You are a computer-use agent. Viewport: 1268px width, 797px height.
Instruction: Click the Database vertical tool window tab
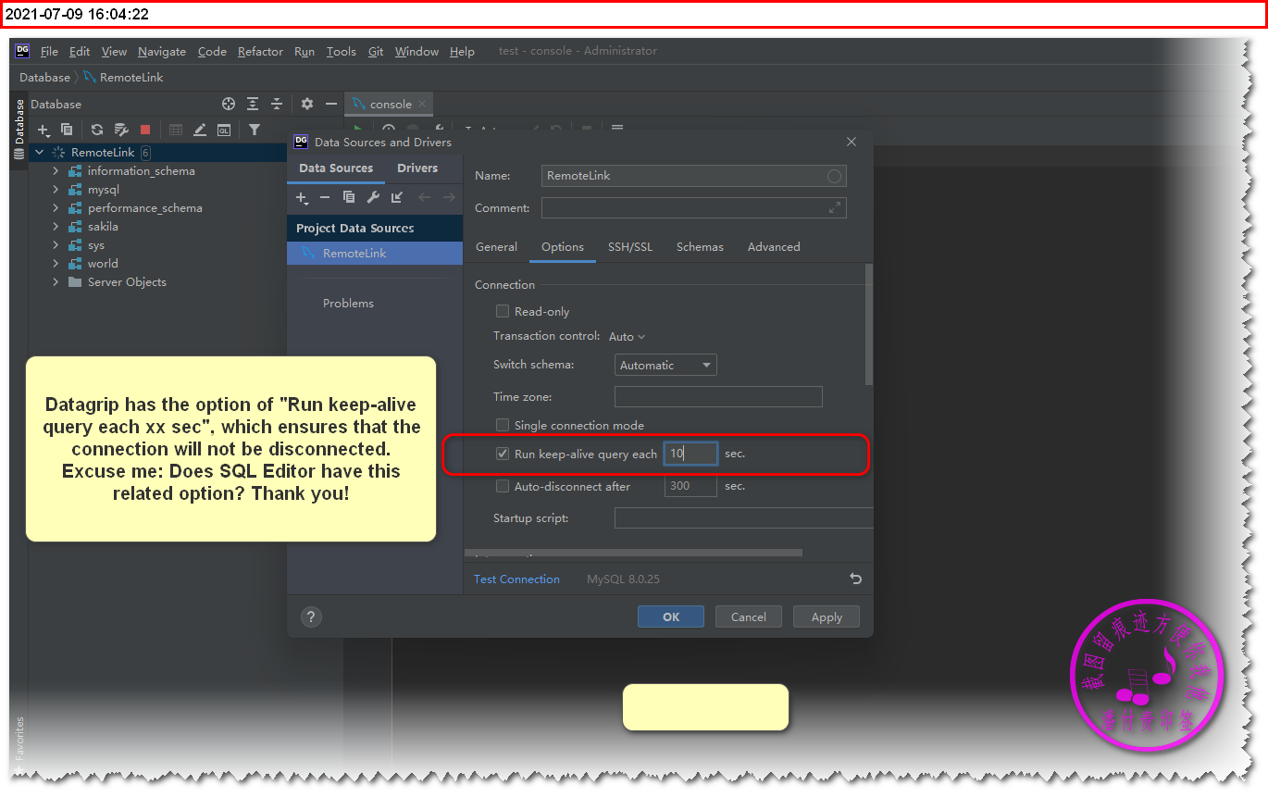19,129
